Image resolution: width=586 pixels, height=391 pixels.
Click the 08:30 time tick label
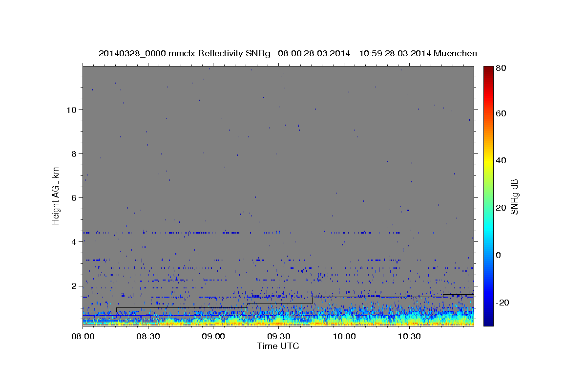pos(148,337)
